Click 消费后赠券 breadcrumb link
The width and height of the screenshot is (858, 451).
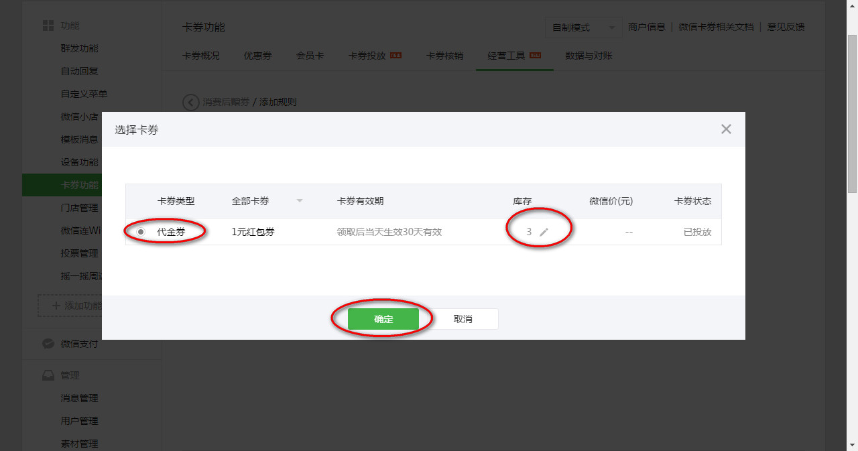click(x=226, y=102)
